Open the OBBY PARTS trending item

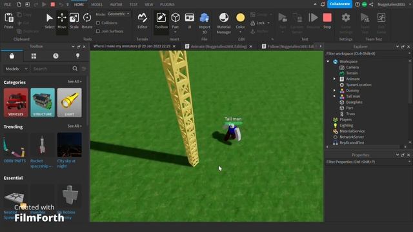click(15, 148)
